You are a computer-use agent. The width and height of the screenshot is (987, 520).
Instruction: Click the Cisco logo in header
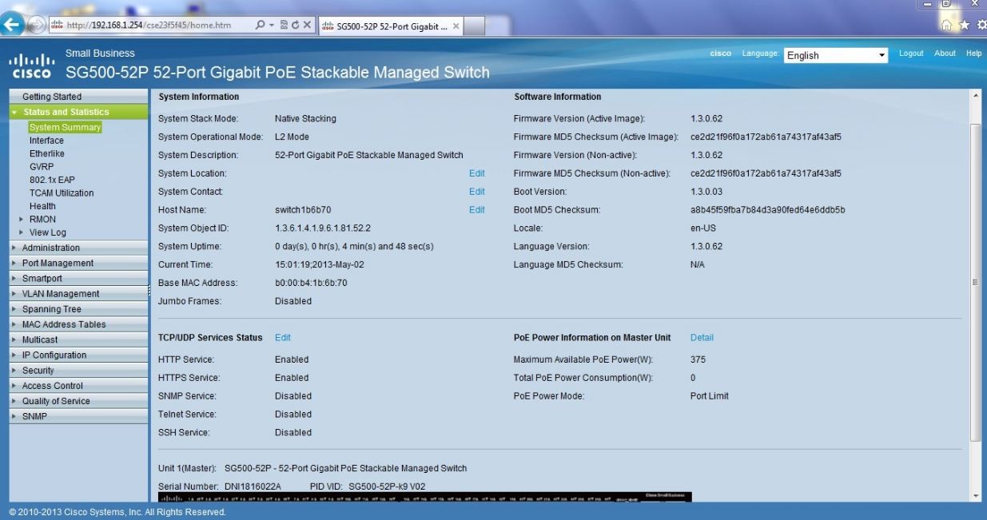coord(30,65)
